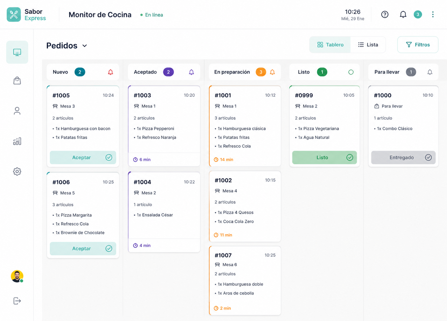Image resolution: width=447 pixels, height=321 pixels.
Task: Open the shopping bag orders sidebar icon
Action: [17, 81]
